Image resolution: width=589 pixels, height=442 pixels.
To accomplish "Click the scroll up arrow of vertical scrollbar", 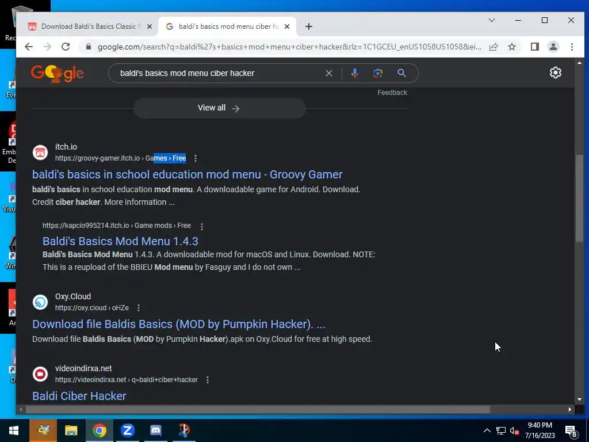I will [x=579, y=62].
